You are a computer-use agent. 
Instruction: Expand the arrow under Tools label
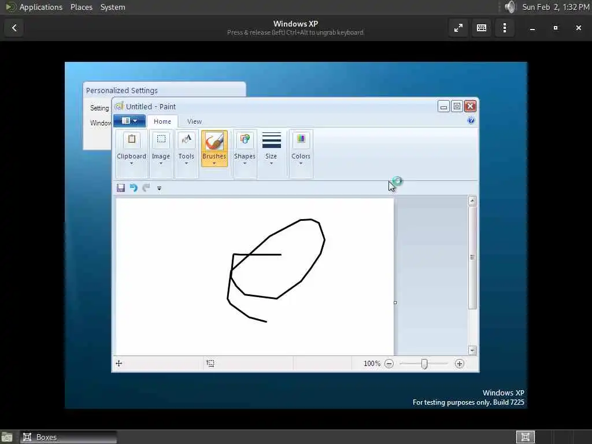point(186,164)
